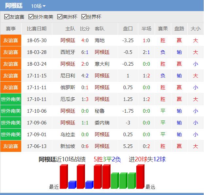
Task: Click the 盘口 column header
Action: pos(128,29)
